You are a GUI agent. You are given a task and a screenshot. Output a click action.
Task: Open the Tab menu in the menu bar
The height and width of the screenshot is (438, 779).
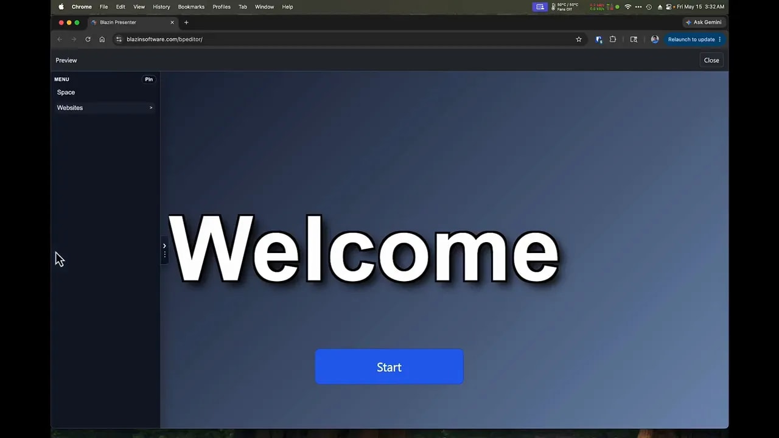point(243,7)
